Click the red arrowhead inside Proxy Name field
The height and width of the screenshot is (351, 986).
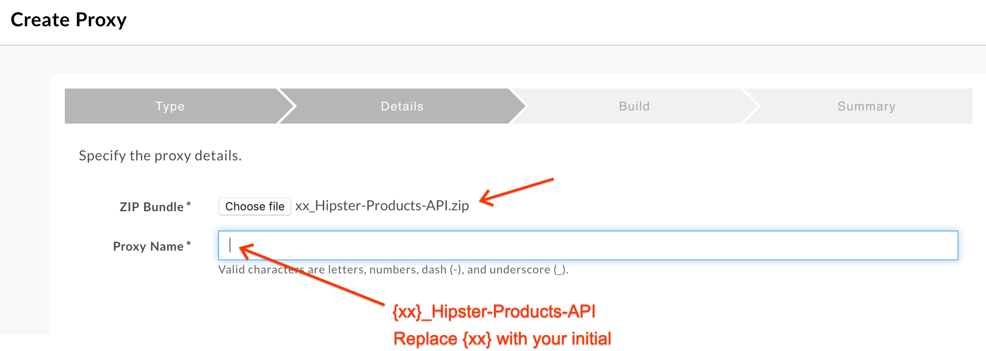coord(247,251)
